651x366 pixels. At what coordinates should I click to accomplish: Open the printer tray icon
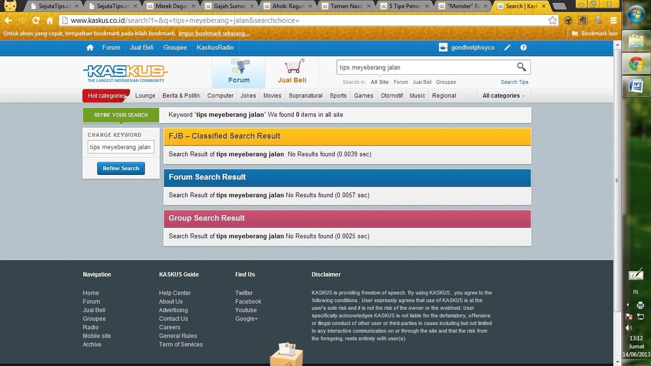[640, 305]
